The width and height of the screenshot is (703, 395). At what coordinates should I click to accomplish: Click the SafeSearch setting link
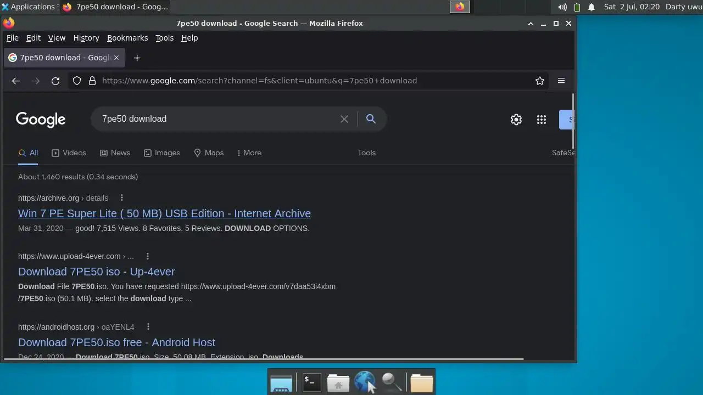pyautogui.click(x=563, y=153)
